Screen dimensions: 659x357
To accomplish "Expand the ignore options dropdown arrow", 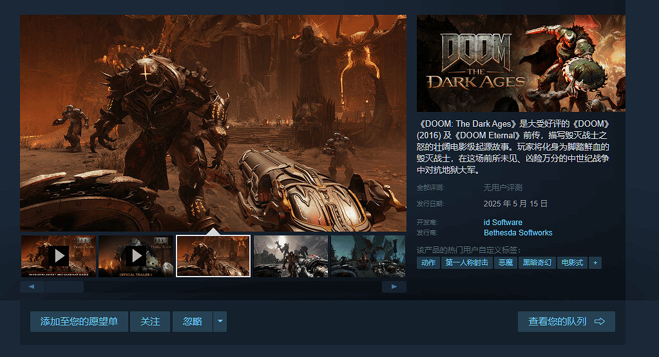I will (220, 322).
